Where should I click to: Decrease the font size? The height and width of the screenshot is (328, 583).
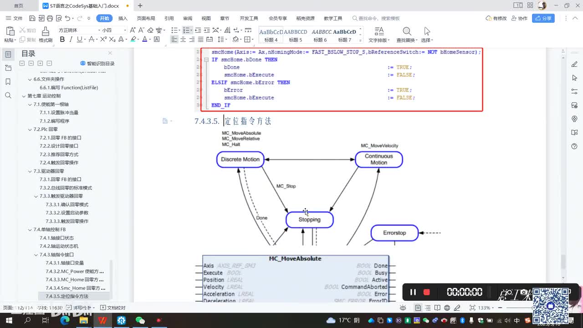pos(141,30)
